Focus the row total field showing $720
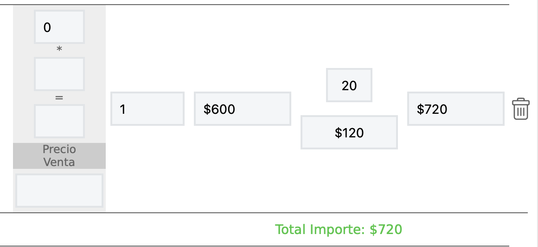The image size is (538, 247). tap(455, 109)
